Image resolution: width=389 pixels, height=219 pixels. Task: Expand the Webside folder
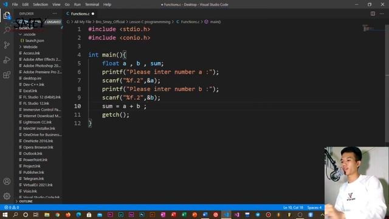click(x=30, y=47)
